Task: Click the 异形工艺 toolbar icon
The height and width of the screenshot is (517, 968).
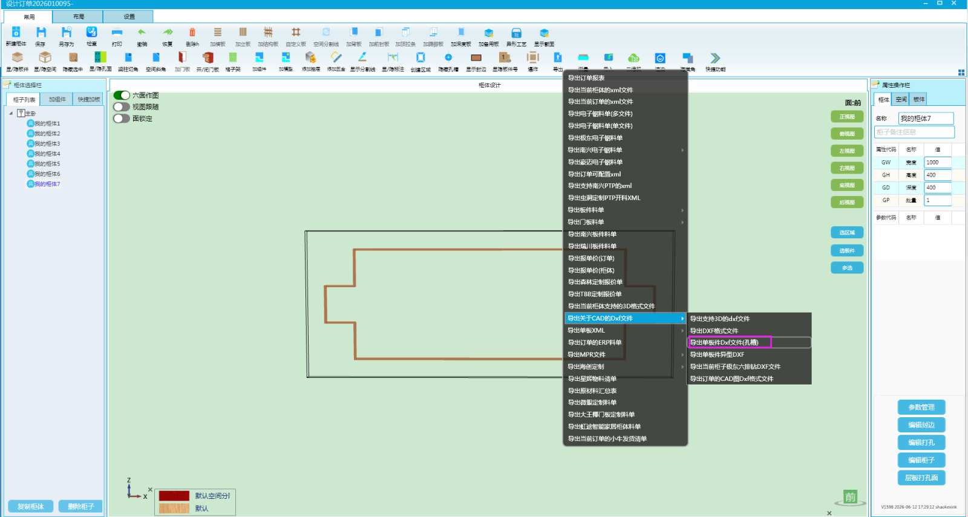Action: 517,33
